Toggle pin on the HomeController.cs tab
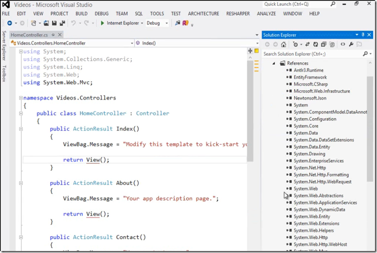Viewport: 377px width, 253px height. point(53,35)
